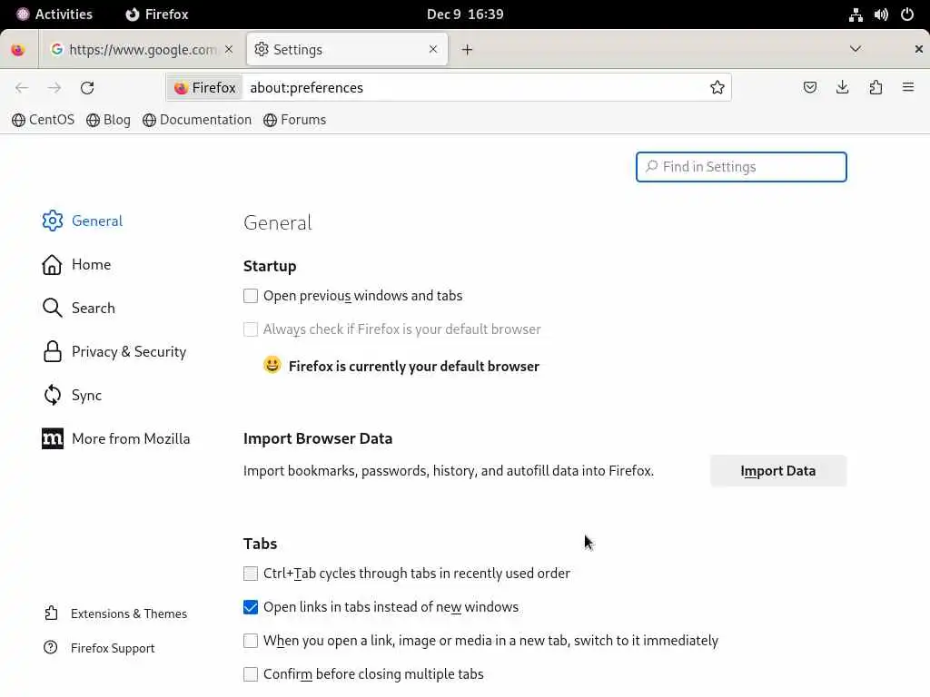Expand the List all tabs chevron
Screen dimensions: 930x697
coord(856,49)
